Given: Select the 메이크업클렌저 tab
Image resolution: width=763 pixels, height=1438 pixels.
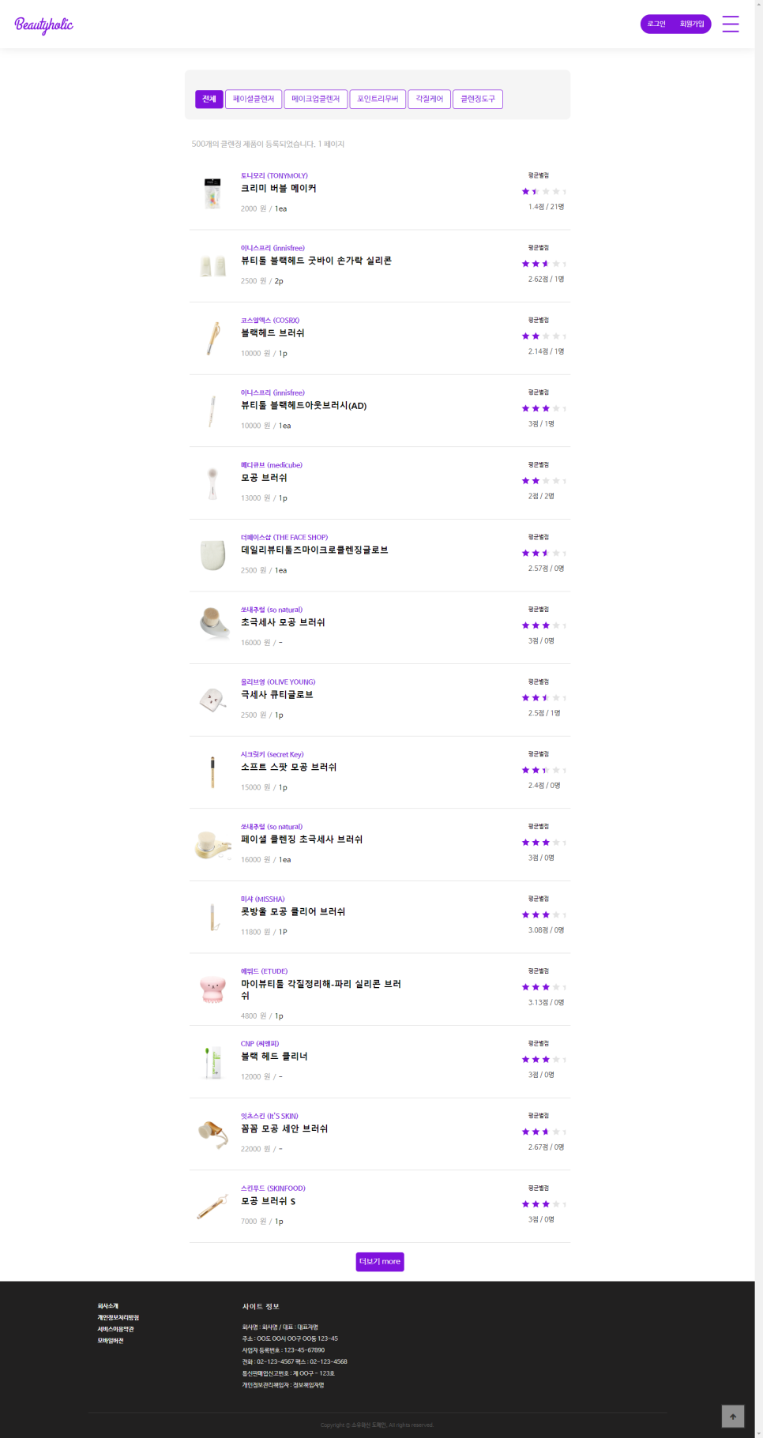Looking at the screenshot, I should click(x=315, y=99).
